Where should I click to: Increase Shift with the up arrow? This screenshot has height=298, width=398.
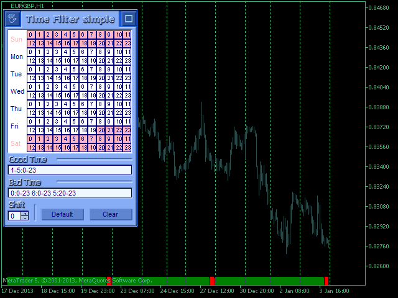coord(25,214)
